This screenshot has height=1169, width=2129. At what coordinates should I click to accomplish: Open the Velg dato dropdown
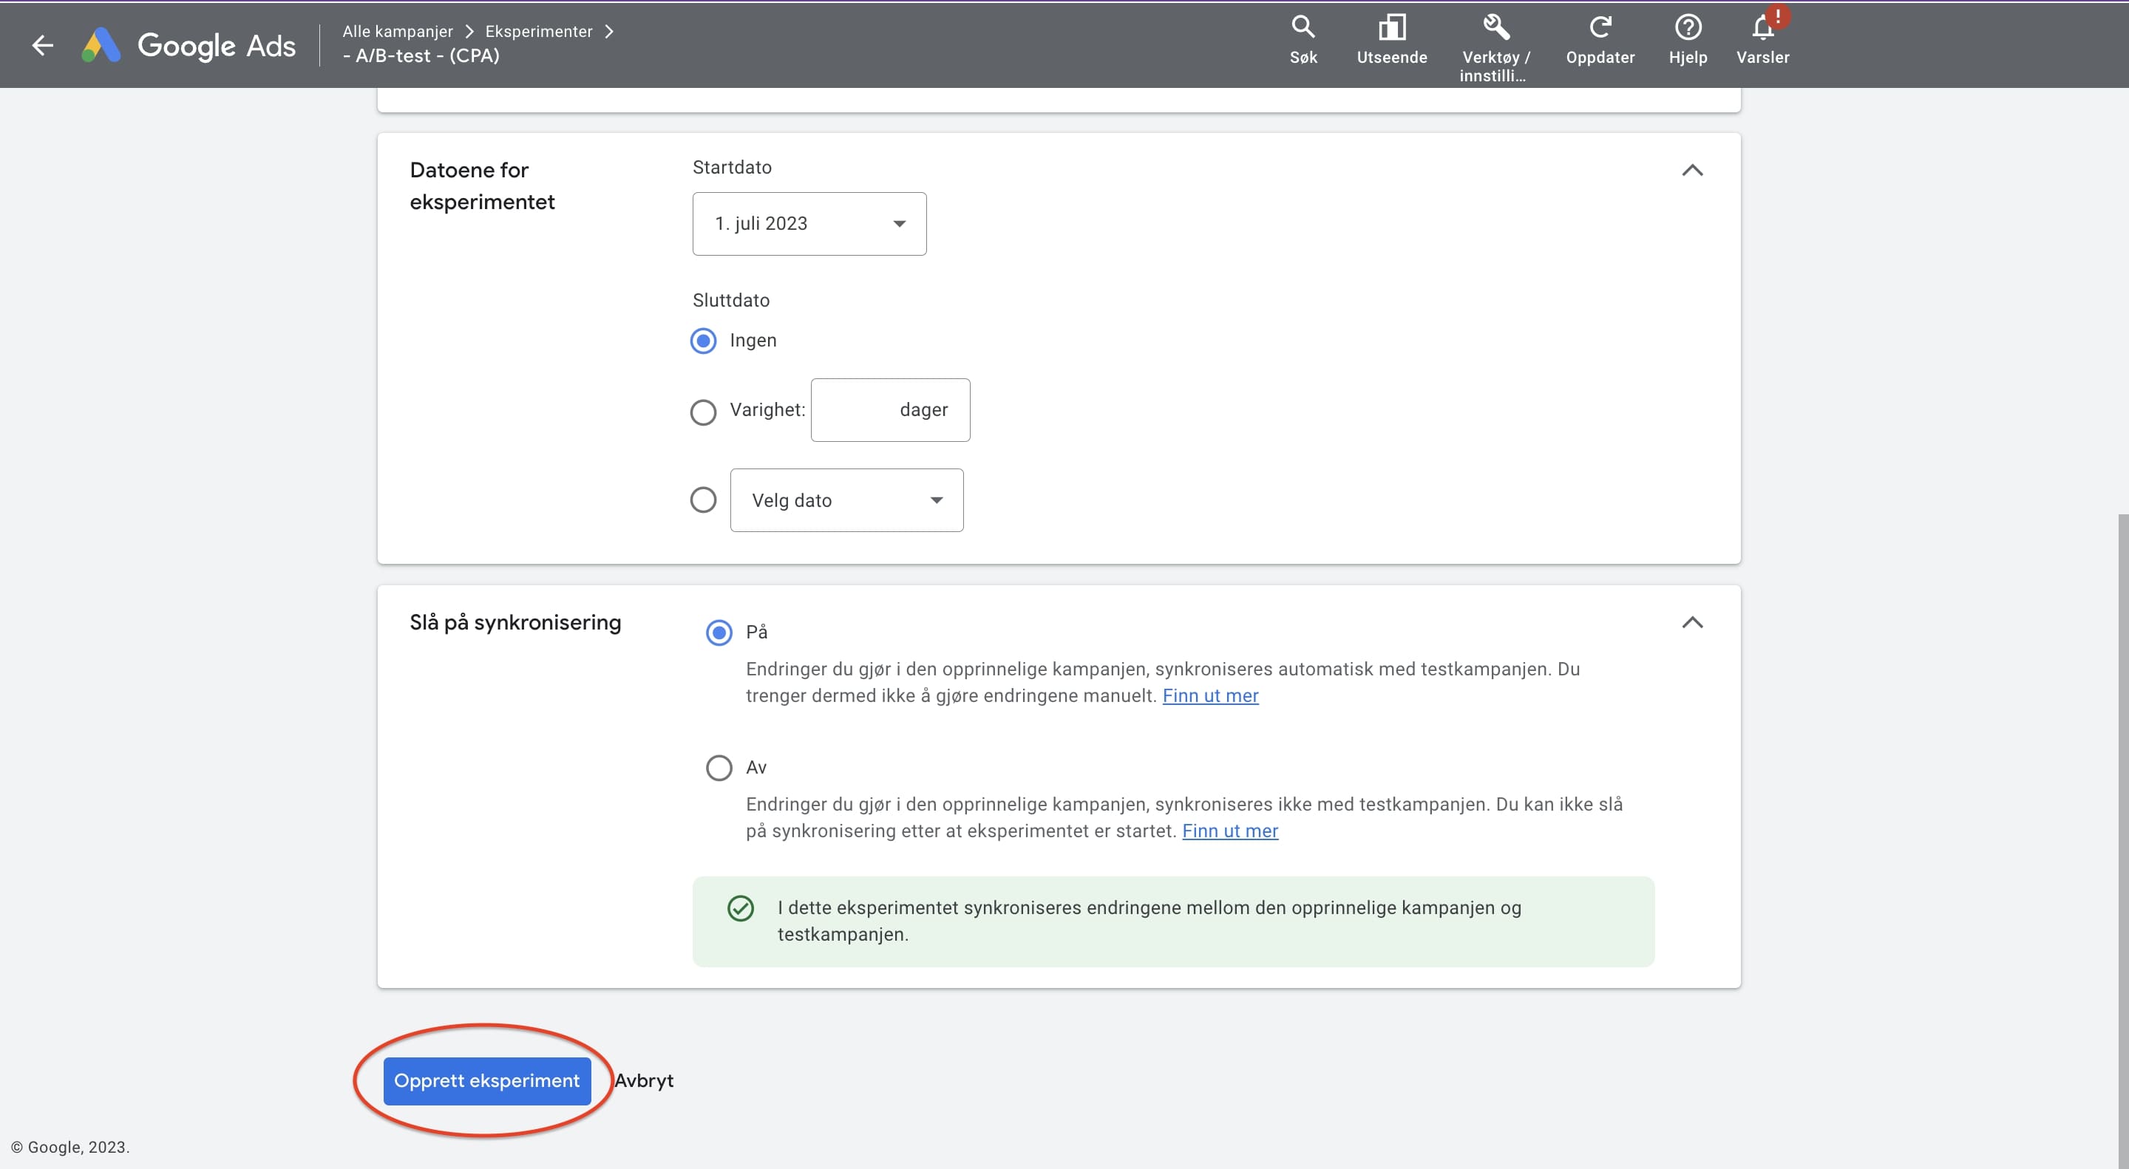click(846, 501)
